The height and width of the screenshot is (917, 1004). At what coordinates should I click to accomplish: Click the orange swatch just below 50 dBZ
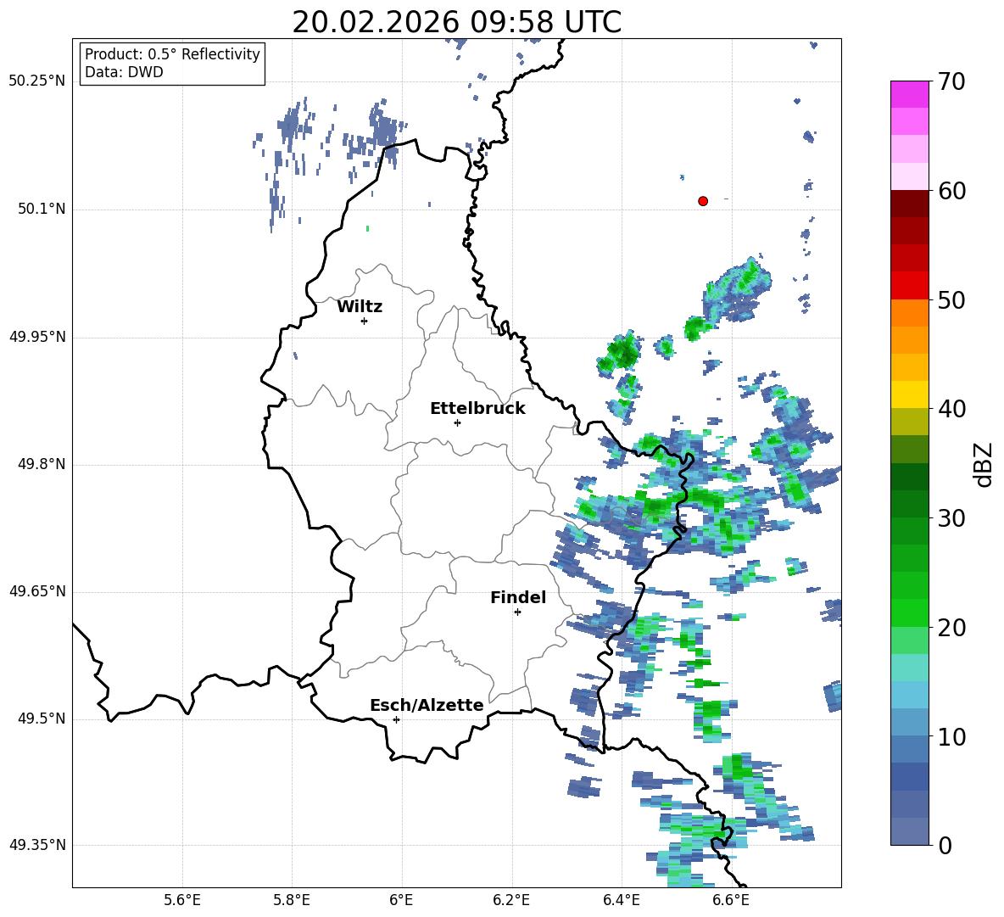tap(910, 312)
